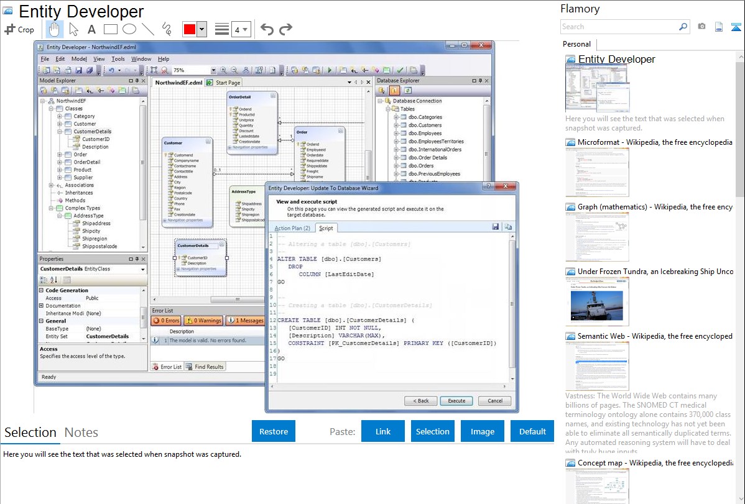
Task: Expand the dbo.Categories table node
Action: tap(396, 117)
